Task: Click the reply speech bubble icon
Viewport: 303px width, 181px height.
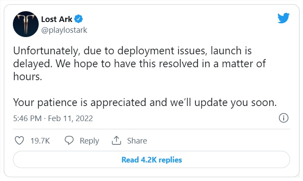Action: coord(69,140)
